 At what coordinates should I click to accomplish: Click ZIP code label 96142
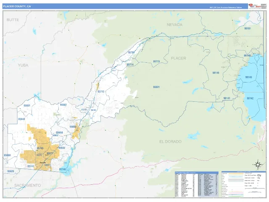click(250, 98)
